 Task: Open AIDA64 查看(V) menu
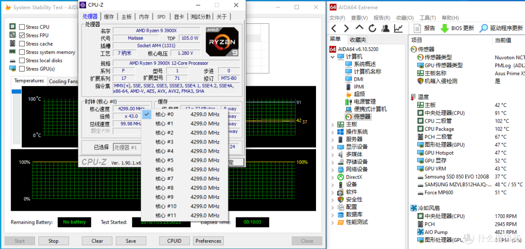coord(359,18)
